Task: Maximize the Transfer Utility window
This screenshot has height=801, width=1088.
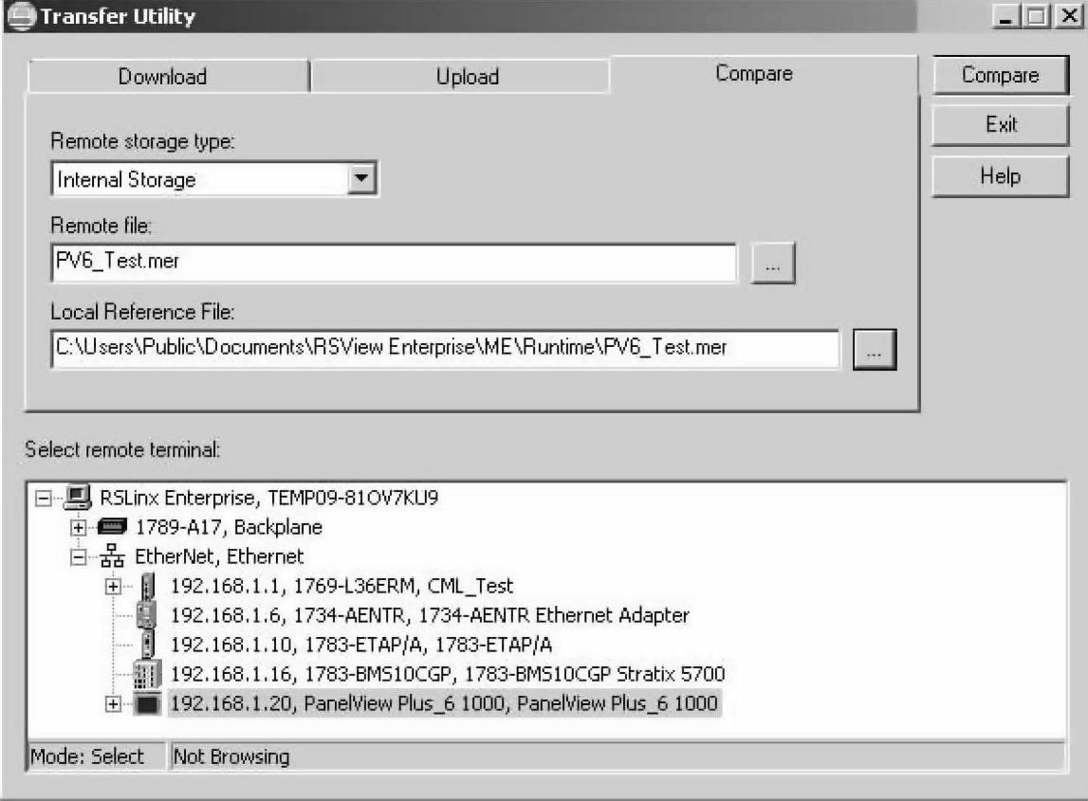Action: point(1037,16)
